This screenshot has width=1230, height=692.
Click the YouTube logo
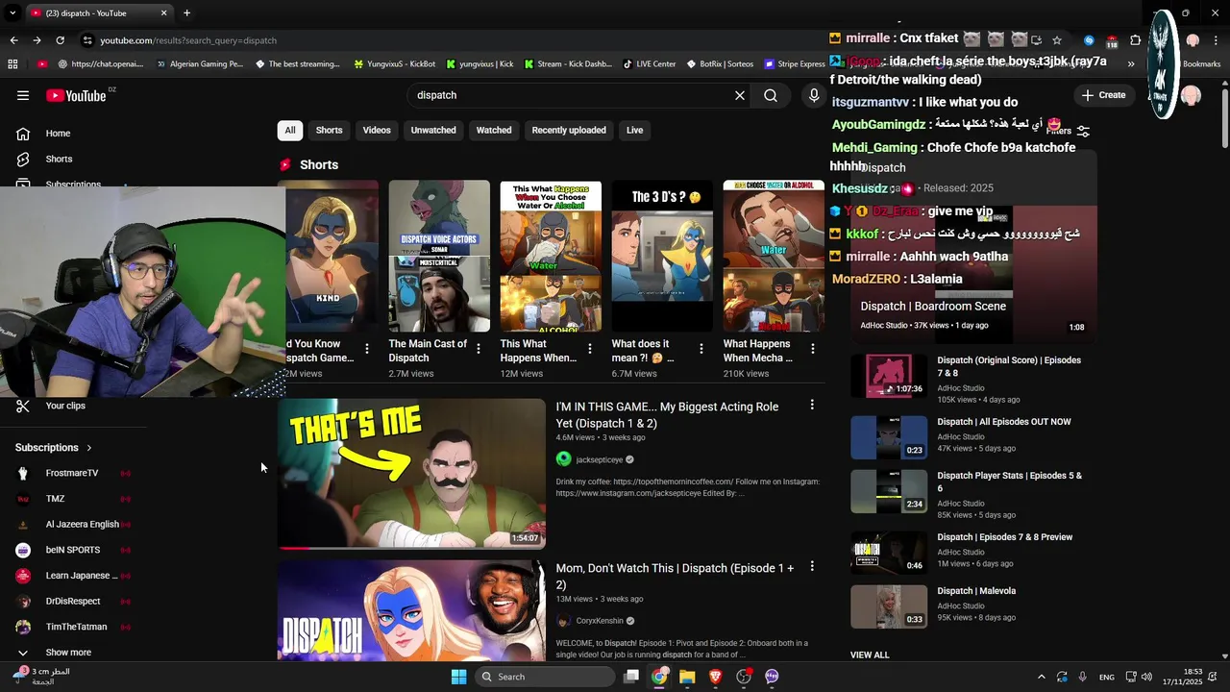click(77, 95)
